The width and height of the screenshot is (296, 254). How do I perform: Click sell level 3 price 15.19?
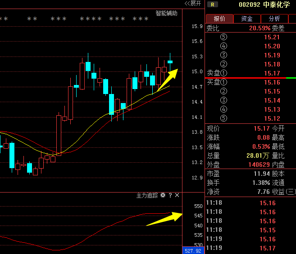click(272, 55)
